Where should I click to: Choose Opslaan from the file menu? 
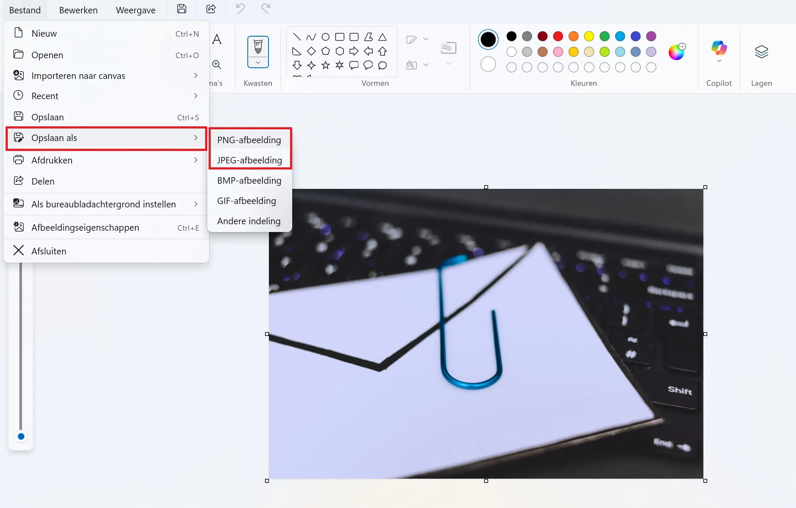[x=106, y=117]
